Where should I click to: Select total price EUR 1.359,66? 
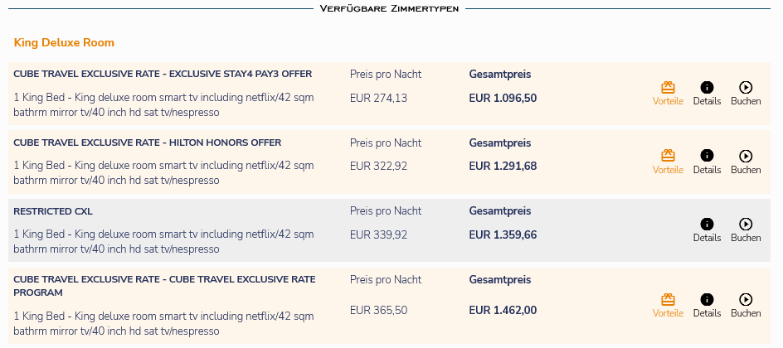coord(503,234)
